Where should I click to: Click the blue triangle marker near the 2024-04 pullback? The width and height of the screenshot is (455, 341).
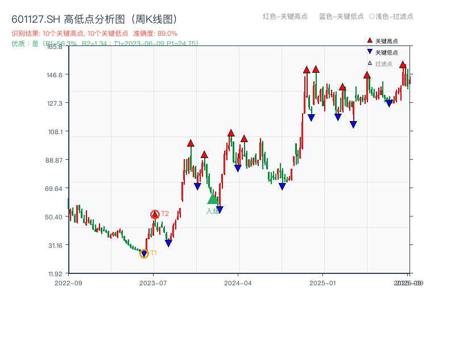coord(238,168)
